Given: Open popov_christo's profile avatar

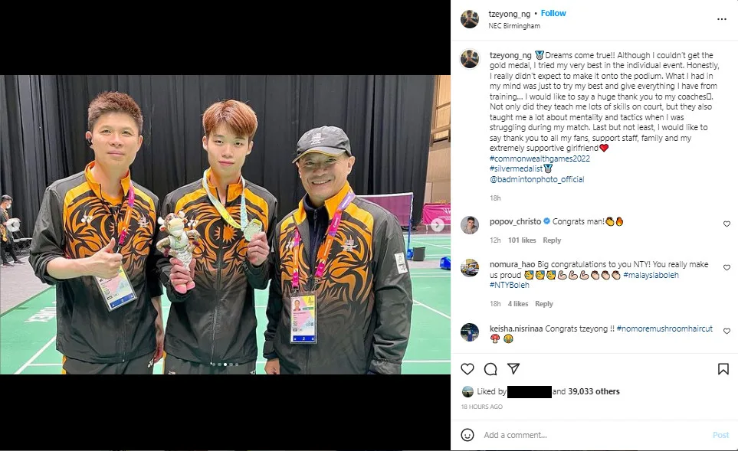Looking at the screenshot, I should (470, 225).
